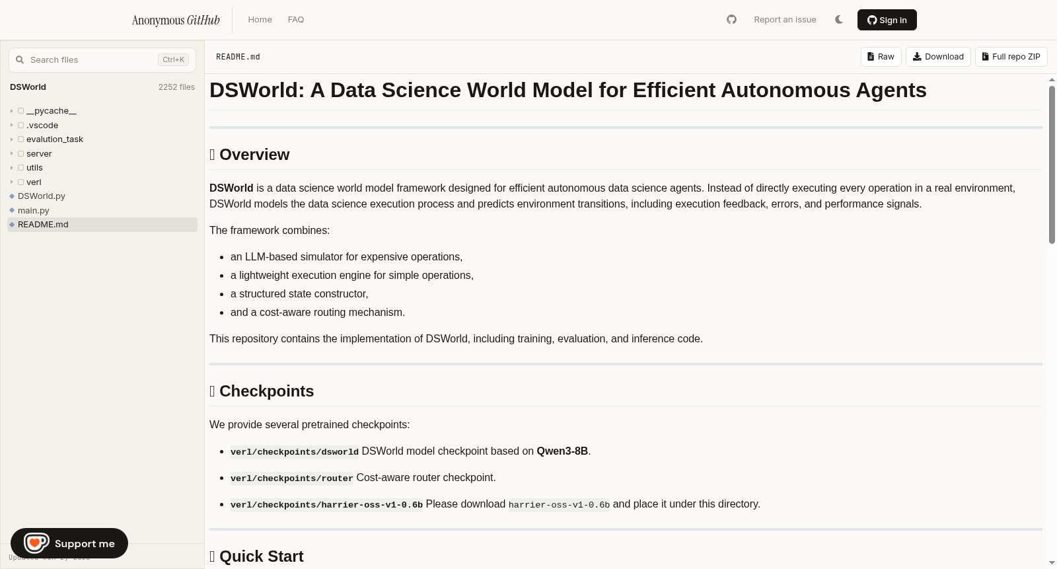The height and width of the screenshot is (569, 1057).
Task: Select the evalution_task folder name
Action: coord(55,139)
